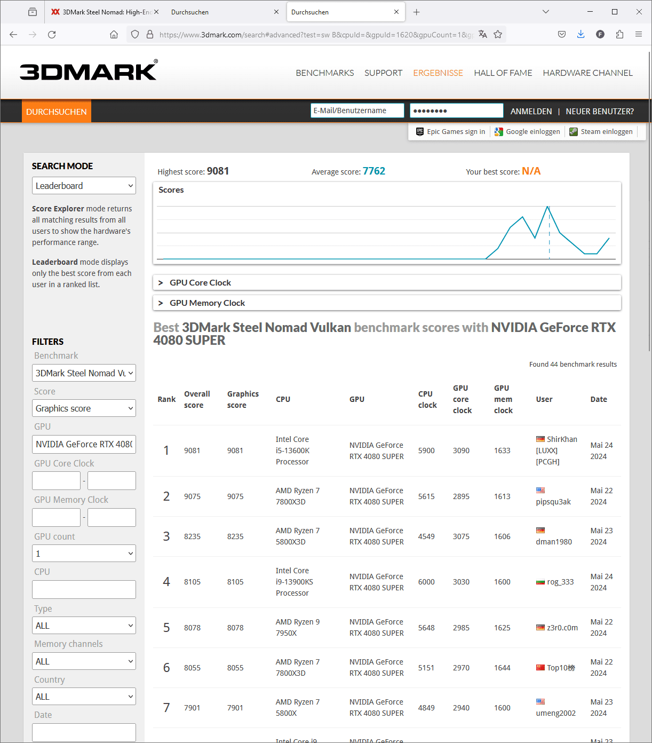
Task: Close the 3DMark Steel Nomad tab
Action: pyautogui.click(x=156, y=12)
